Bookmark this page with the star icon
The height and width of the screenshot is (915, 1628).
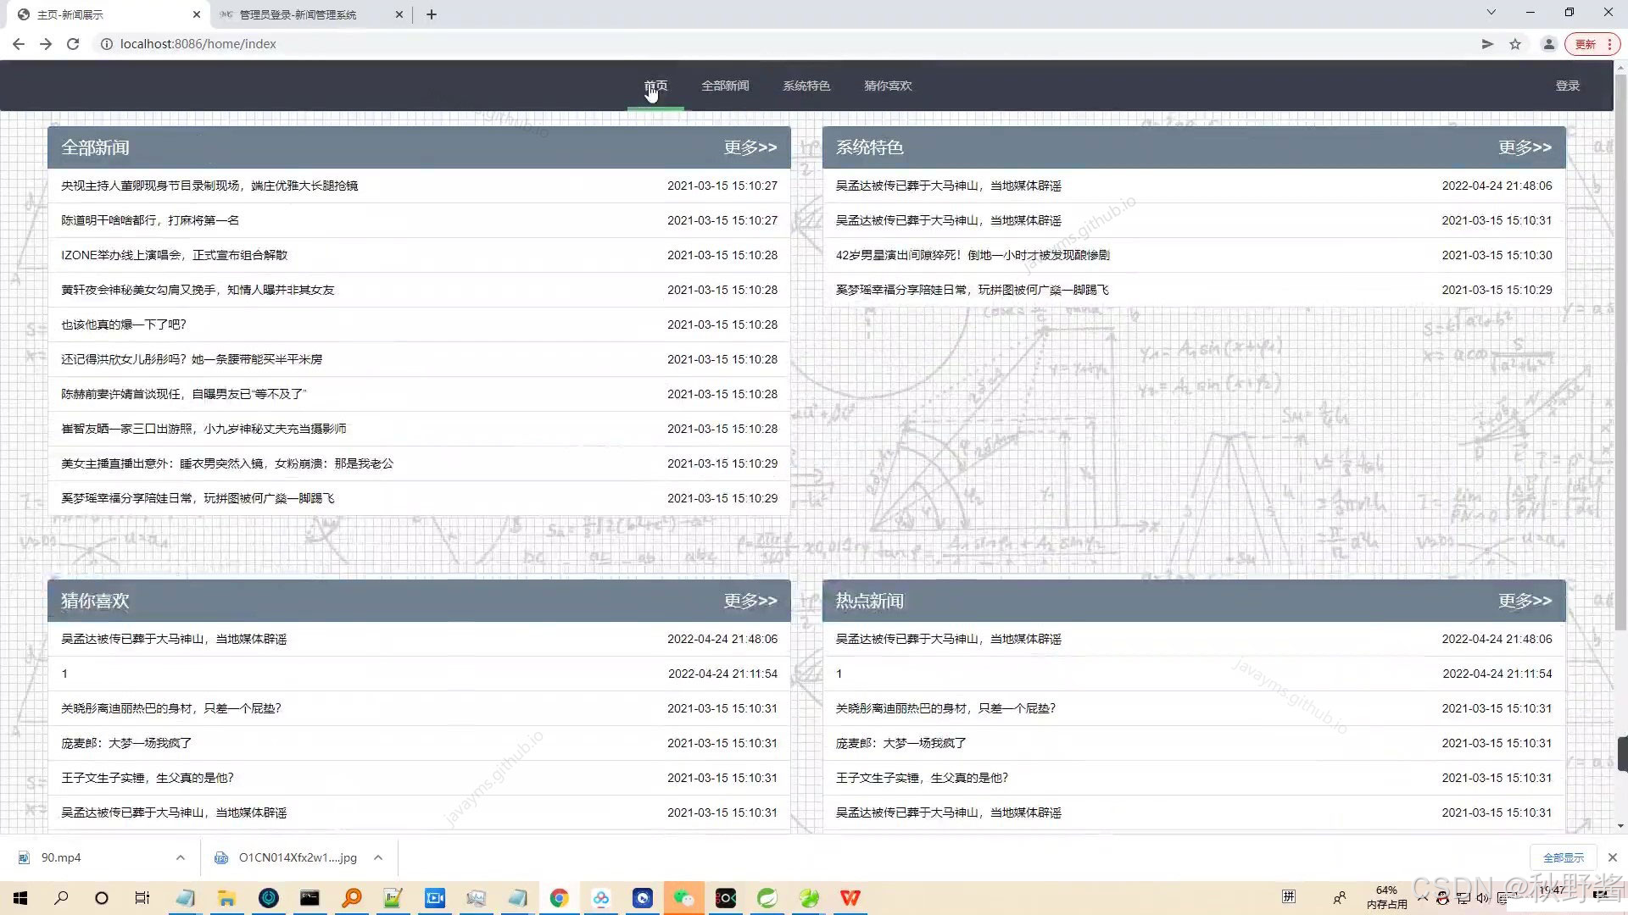click(x=1515, y=44)
